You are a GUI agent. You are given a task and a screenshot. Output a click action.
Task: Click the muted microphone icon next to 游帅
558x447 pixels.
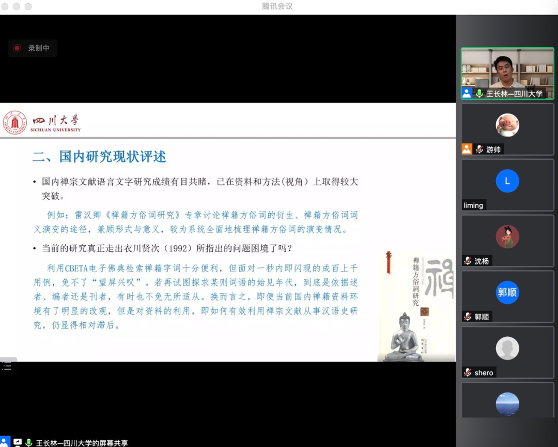pyautogui.click(x=479, y=150)
